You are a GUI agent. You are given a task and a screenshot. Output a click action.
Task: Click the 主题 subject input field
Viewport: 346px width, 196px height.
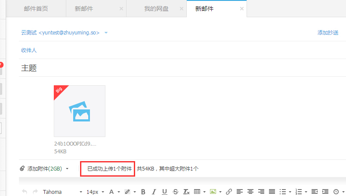[172, 68]
